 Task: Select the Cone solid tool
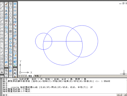pyautogui.click(x=11, y=14)
